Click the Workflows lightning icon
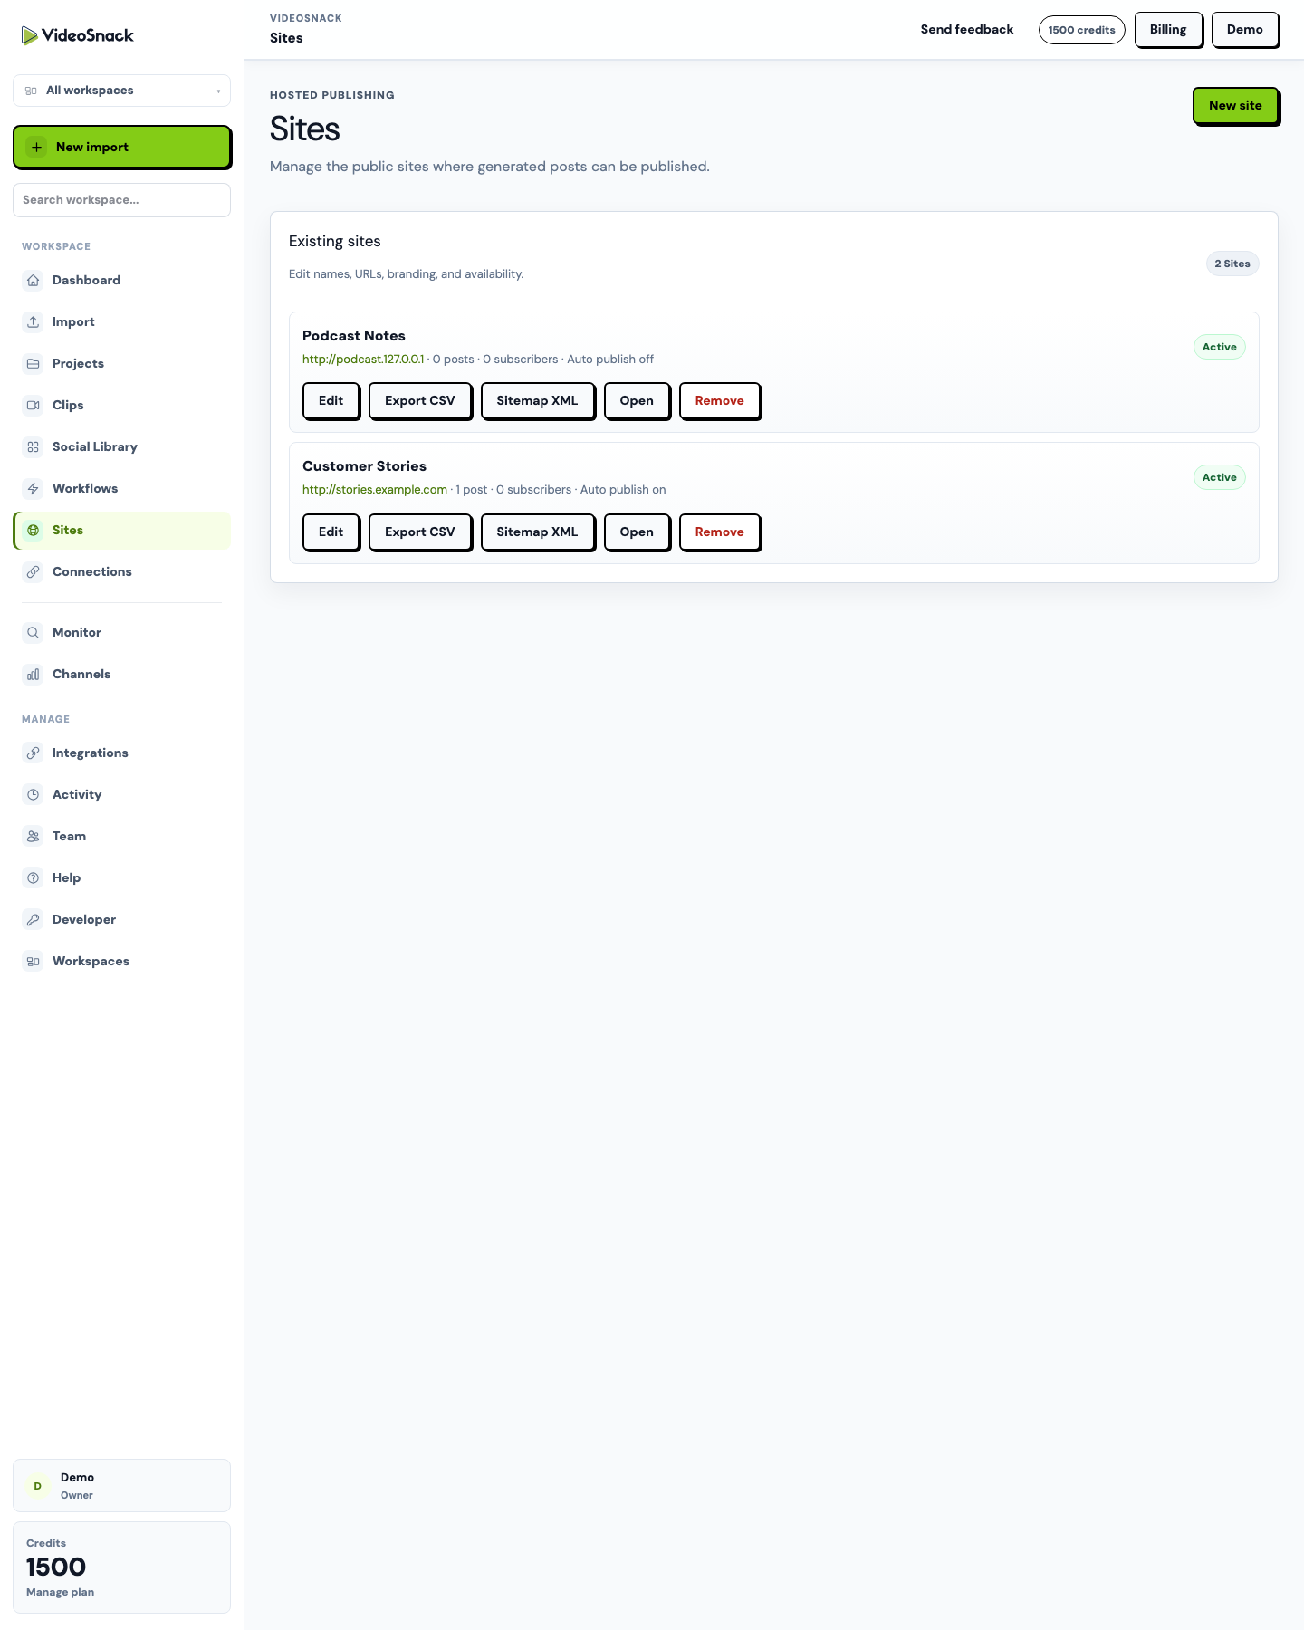Image resolution: width=1304 pixels, height=1630 pixels. point(34,488)
